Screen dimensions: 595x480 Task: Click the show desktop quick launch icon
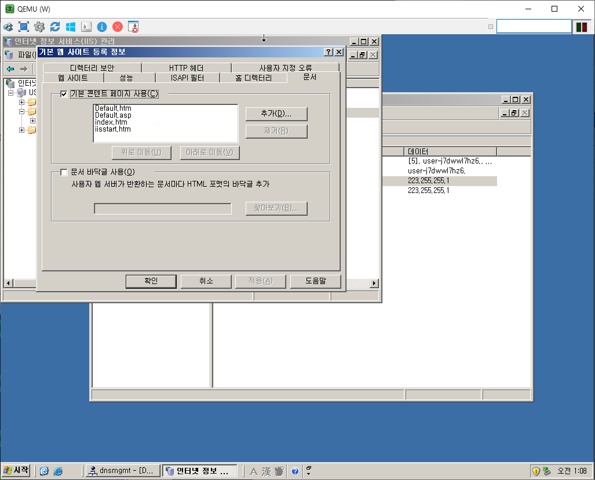click(x=44, y=471)
